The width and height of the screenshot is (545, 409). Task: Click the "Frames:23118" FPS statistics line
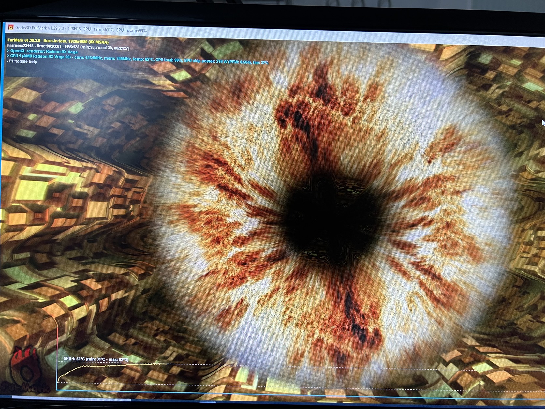68,47
